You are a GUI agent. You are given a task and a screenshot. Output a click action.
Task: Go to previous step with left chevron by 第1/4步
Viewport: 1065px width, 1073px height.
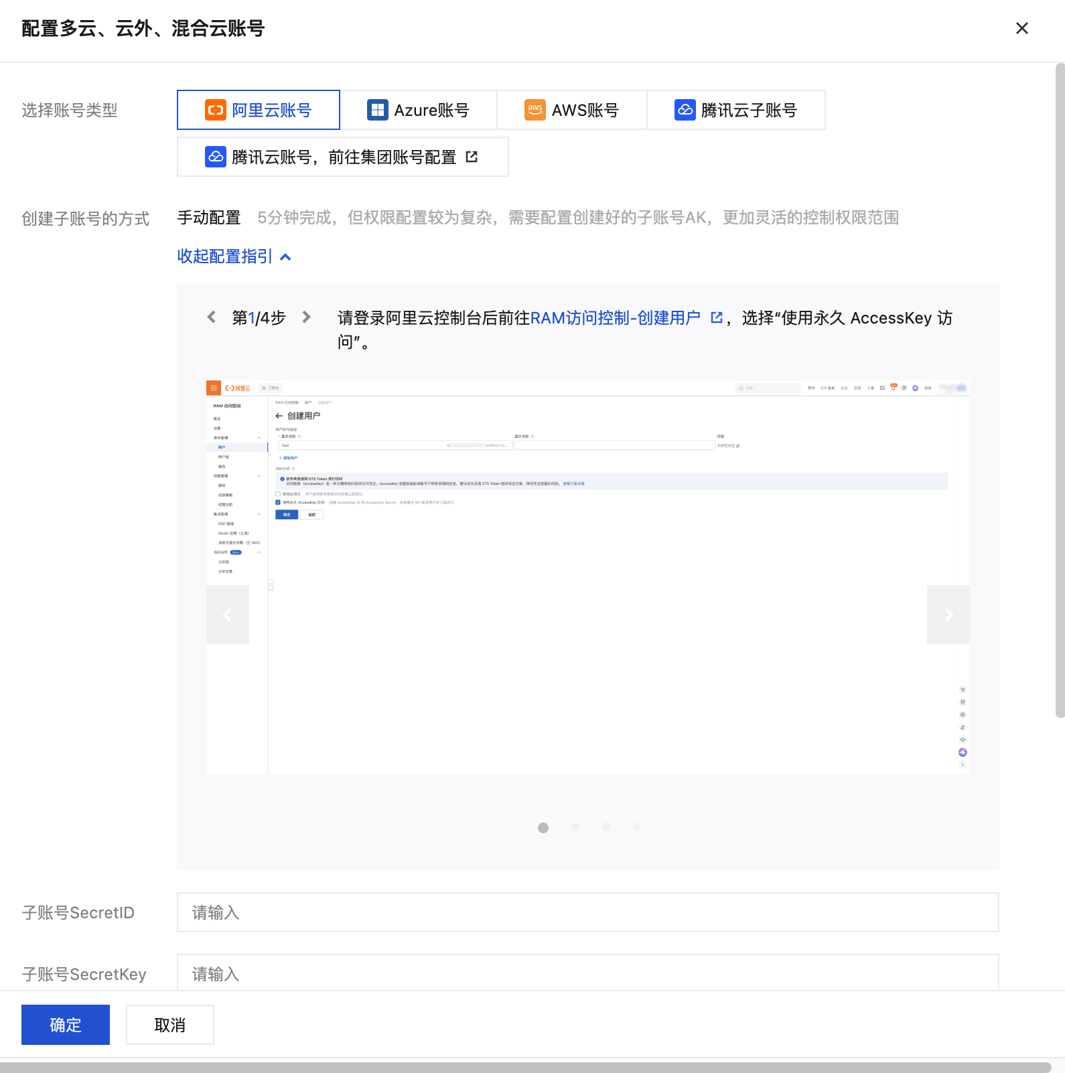coord(212,317)
